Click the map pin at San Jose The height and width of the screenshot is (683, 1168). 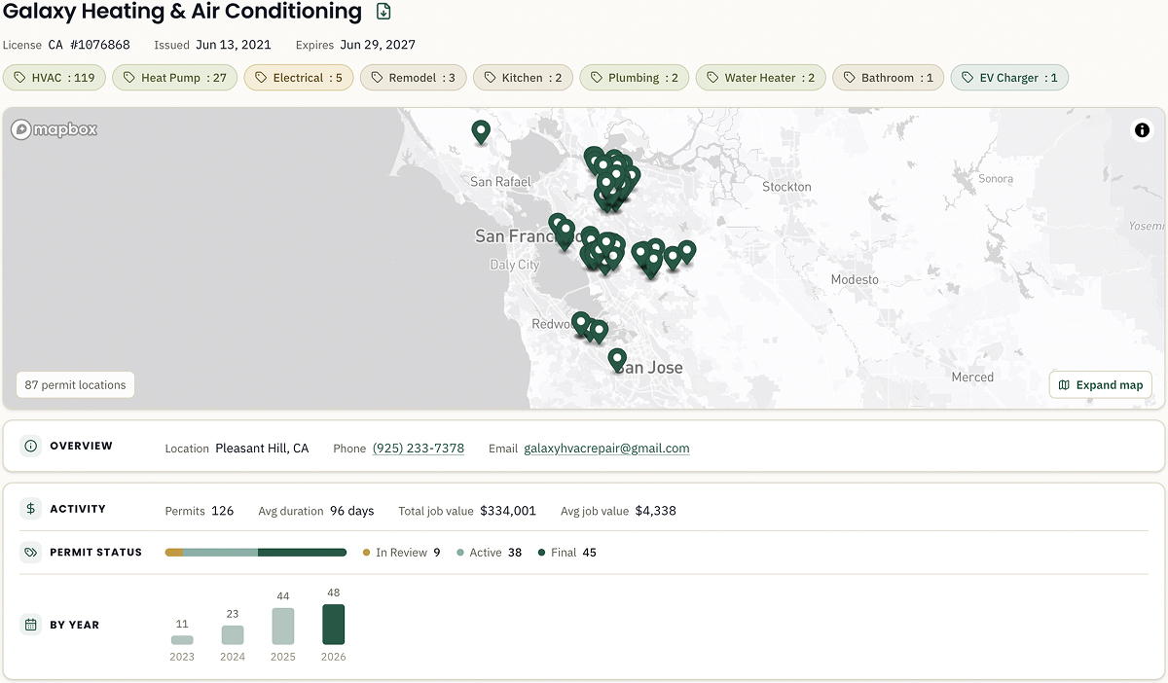tap(617, 360)
